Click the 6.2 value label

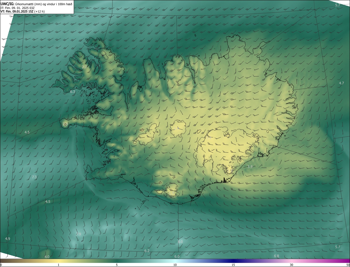point(147,251)
